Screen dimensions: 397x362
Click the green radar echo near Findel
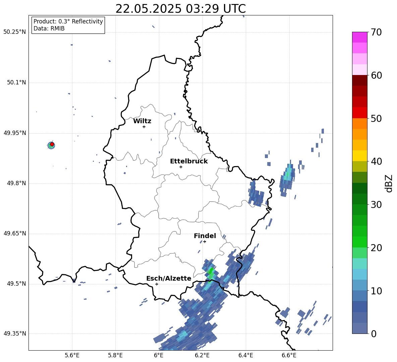pos(210,273)
